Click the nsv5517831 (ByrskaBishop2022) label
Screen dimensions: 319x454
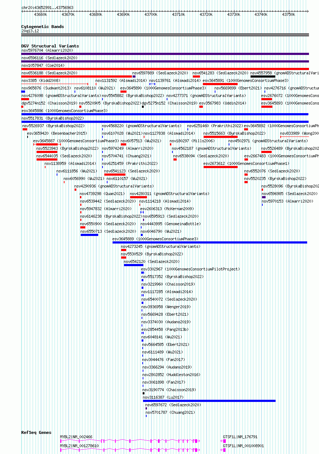pos(53,118)
